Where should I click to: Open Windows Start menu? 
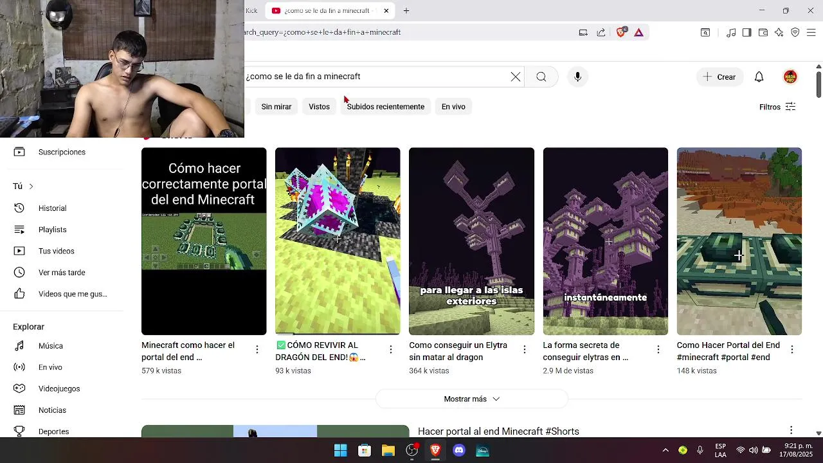pos(341,451)
